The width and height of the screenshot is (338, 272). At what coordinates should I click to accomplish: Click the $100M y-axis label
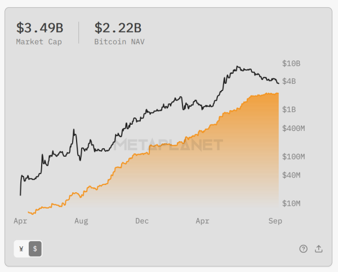[293, 157]
